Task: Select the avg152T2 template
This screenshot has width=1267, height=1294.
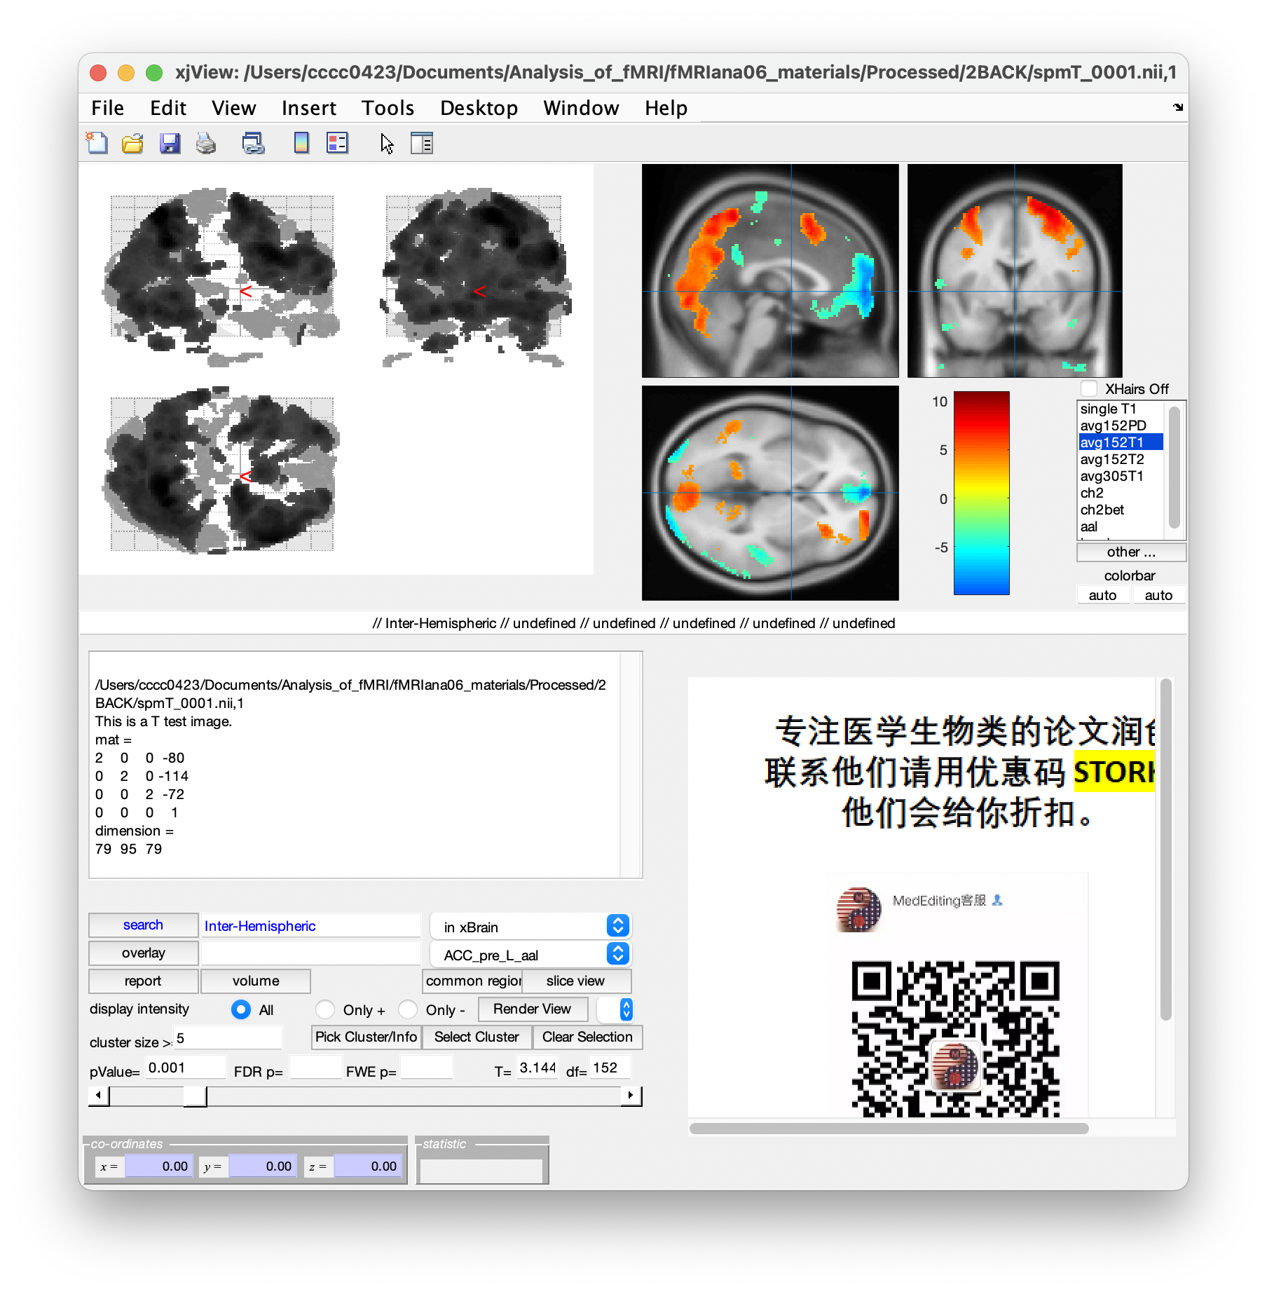Action: tap(1121, 460)
